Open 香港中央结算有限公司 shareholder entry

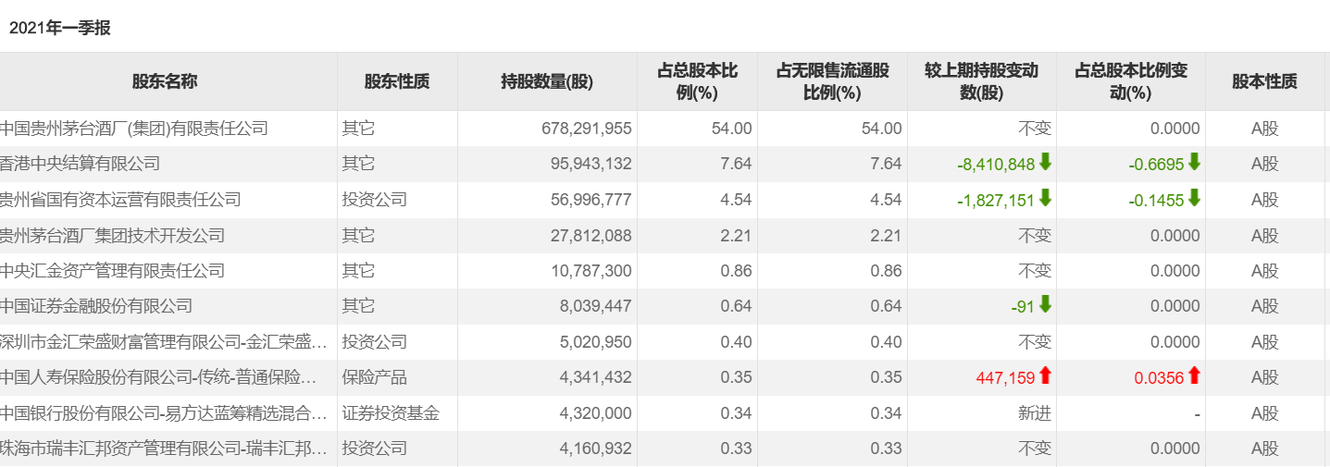click(x=81, y=164)
